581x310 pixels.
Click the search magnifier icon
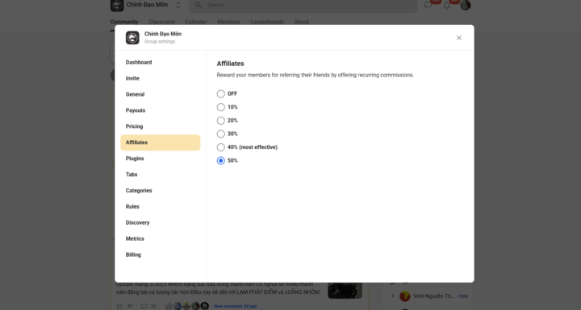[199, 5]
